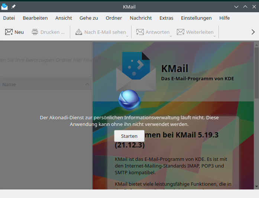The height and width of the screenshot is (198, 259).
Task: Click the Drucken printer icon
Action: click(x=35, y=32)
